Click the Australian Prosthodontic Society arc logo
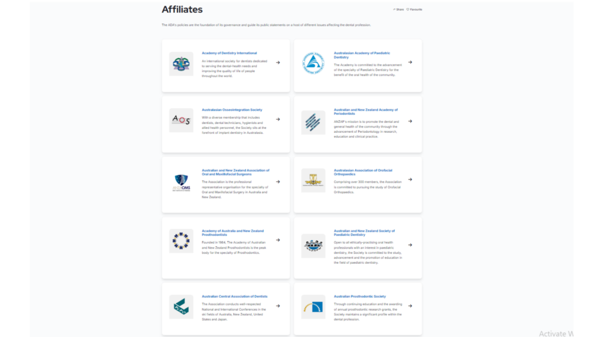 pos(313,307)
